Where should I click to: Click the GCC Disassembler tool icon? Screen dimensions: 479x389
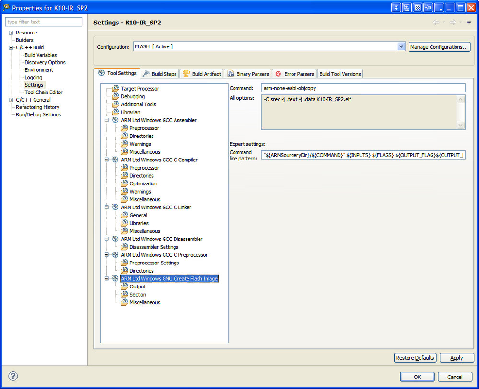(x=115, y=239)
